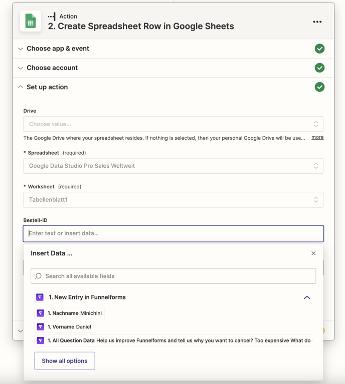Viewport: 345px width, 384px height.
Task: Insert the All Question Data field
Action: (x=173, y=340)
